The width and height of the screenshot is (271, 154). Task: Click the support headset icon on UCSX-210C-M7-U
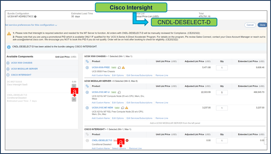(x=119, y=92)
